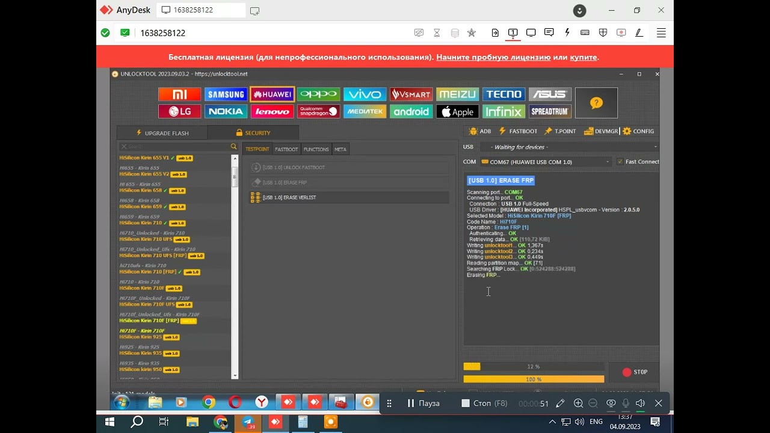Click the red STOP button
Image resolution: width=770 pixels, height=433 pixels.
[x=635, y=372]
